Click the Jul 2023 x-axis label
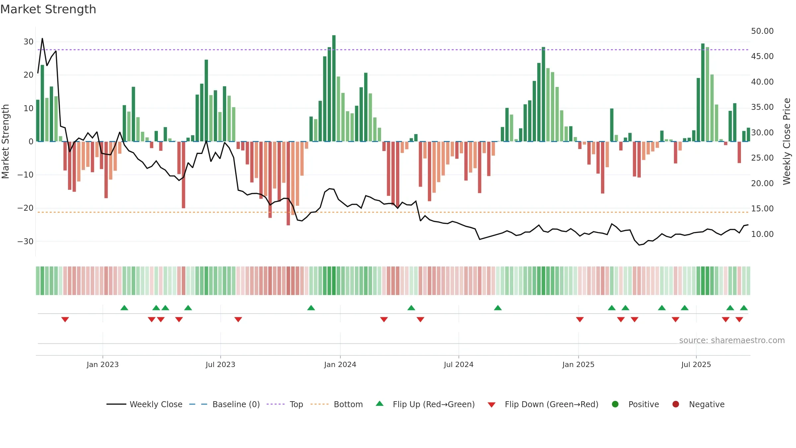The width and height of the screenshot is (796, 448). pyautogui.click(x=221, y=364)
